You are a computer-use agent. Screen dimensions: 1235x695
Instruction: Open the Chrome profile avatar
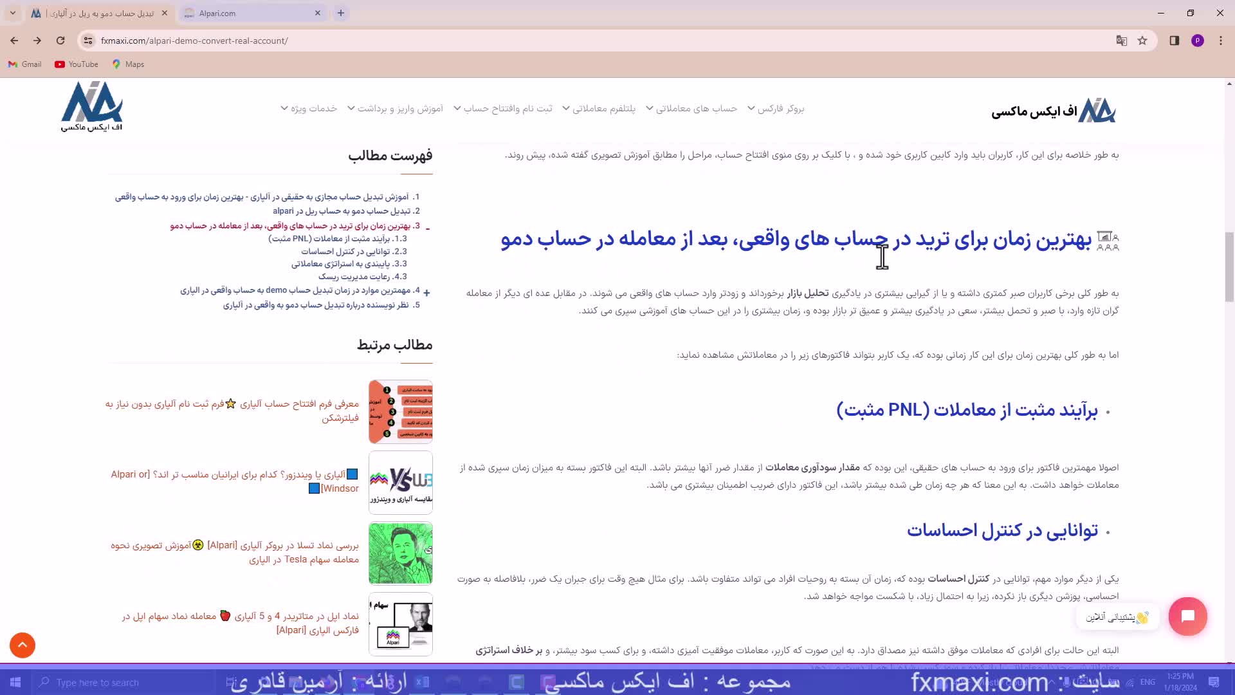tap(1197, 41)
